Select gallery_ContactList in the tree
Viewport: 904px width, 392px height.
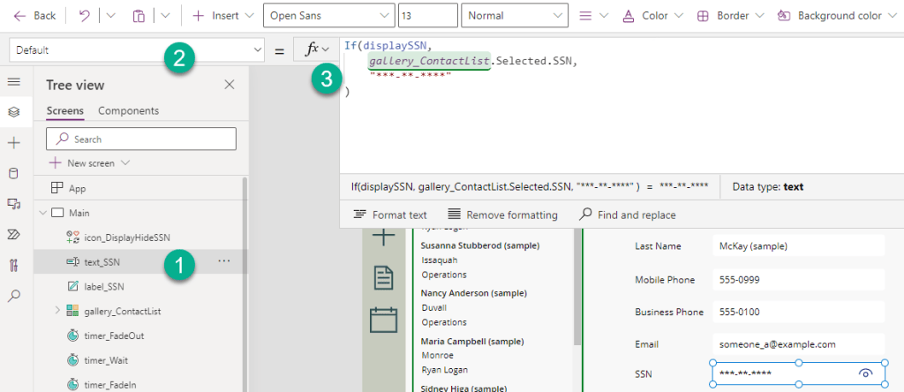[122, 312]
